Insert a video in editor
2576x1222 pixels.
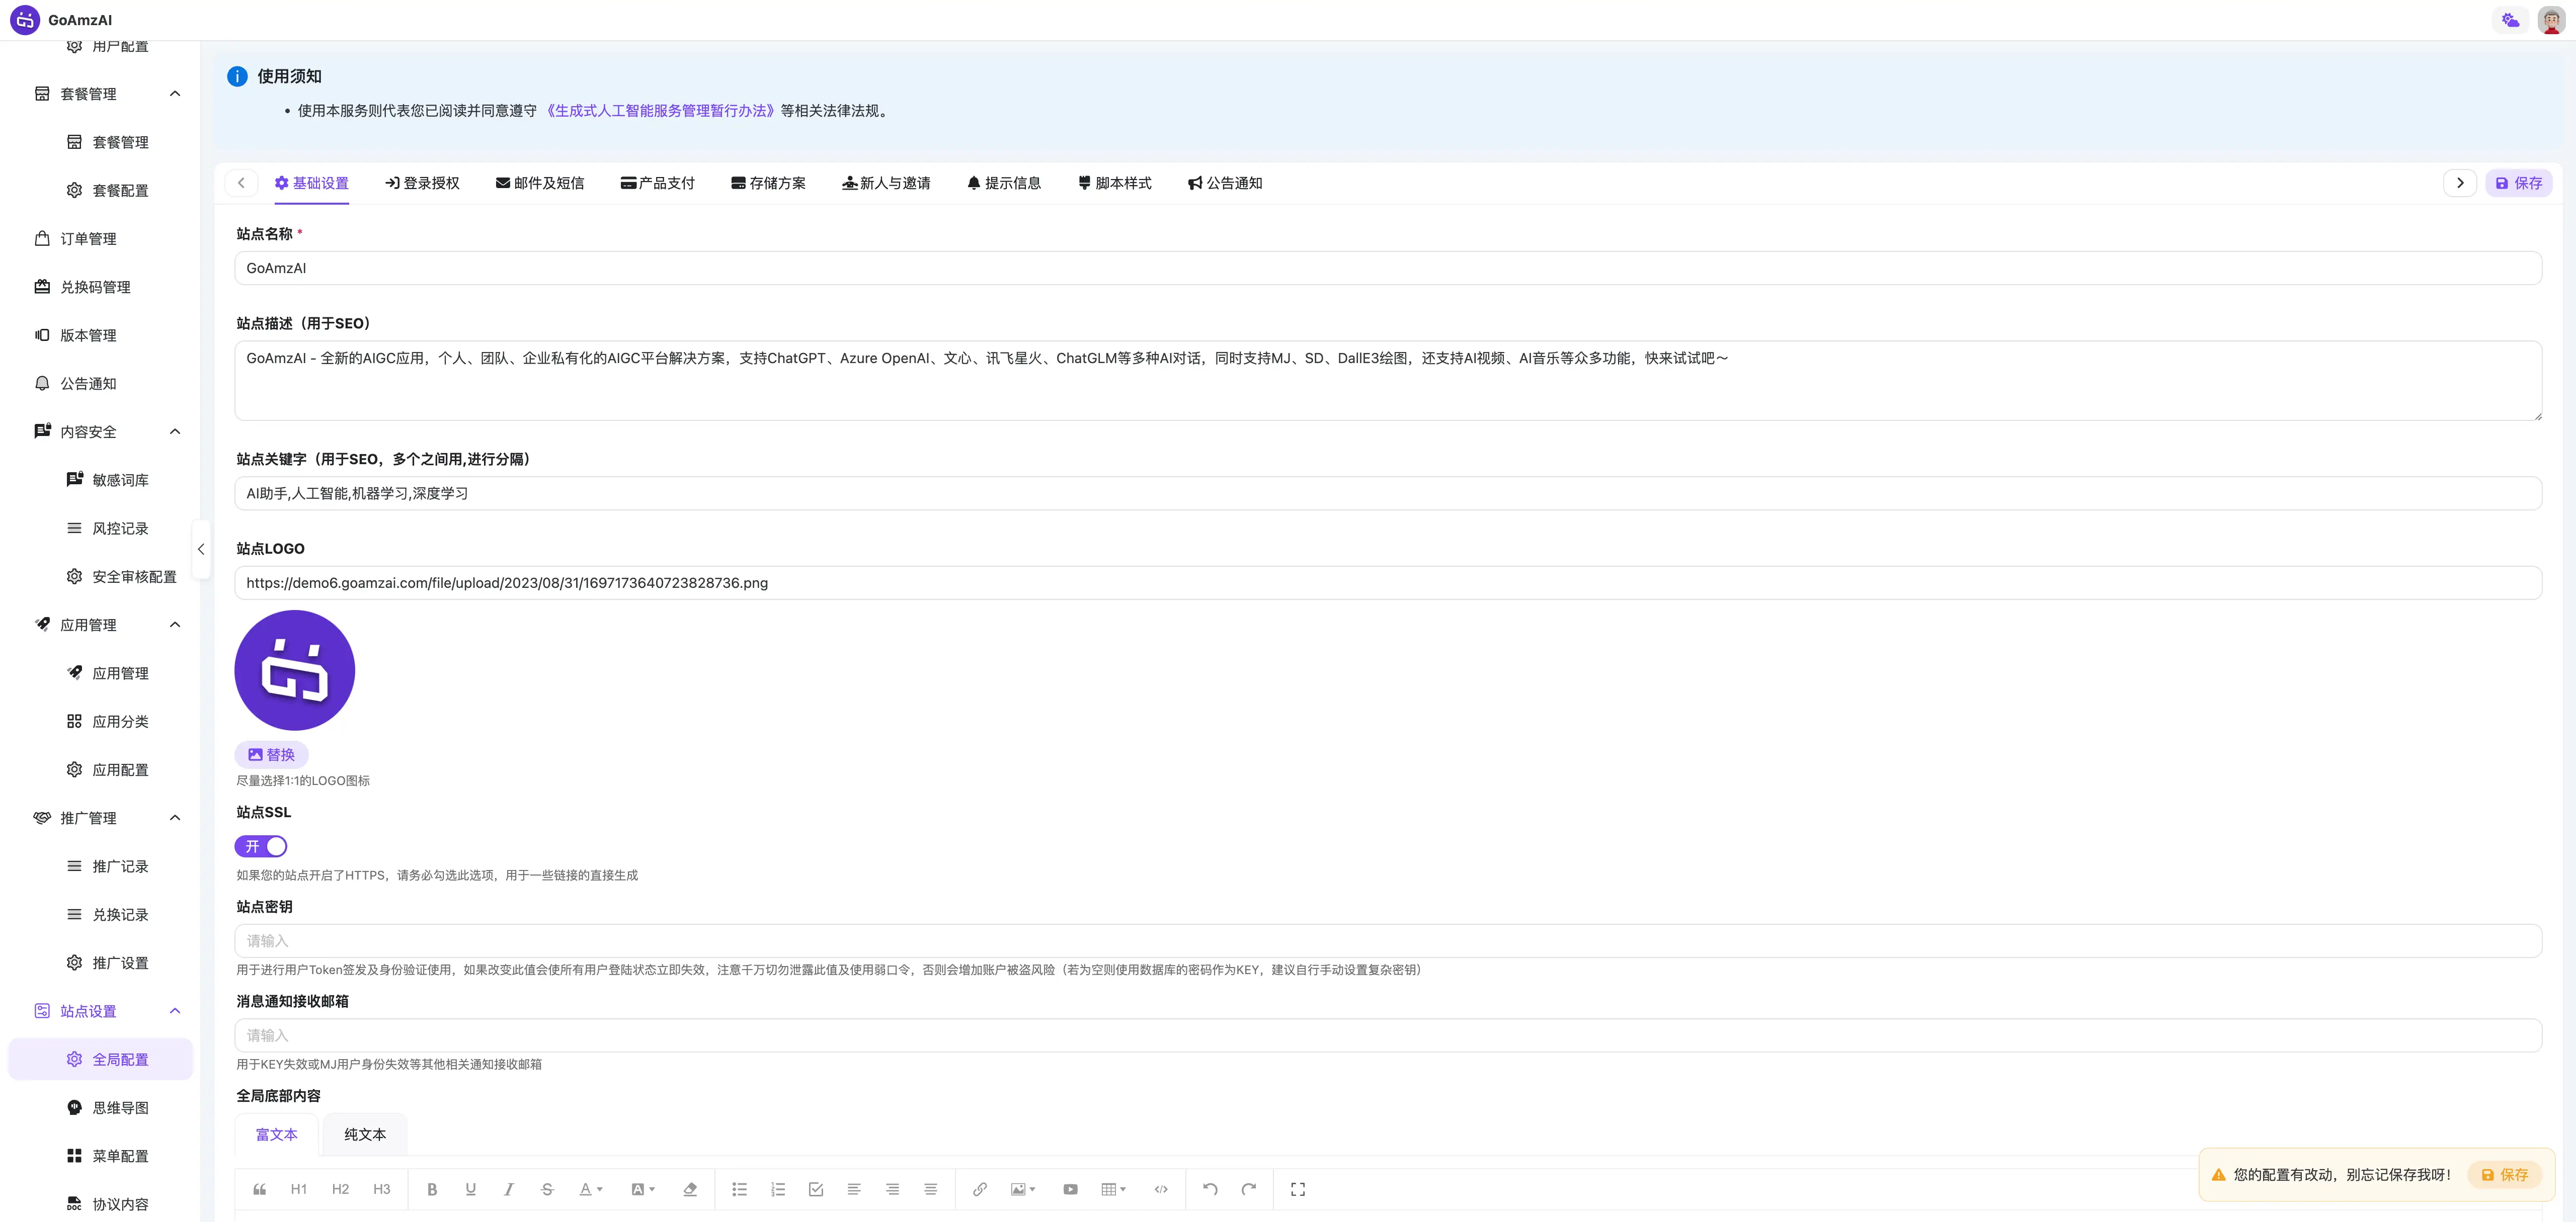1070,1189
